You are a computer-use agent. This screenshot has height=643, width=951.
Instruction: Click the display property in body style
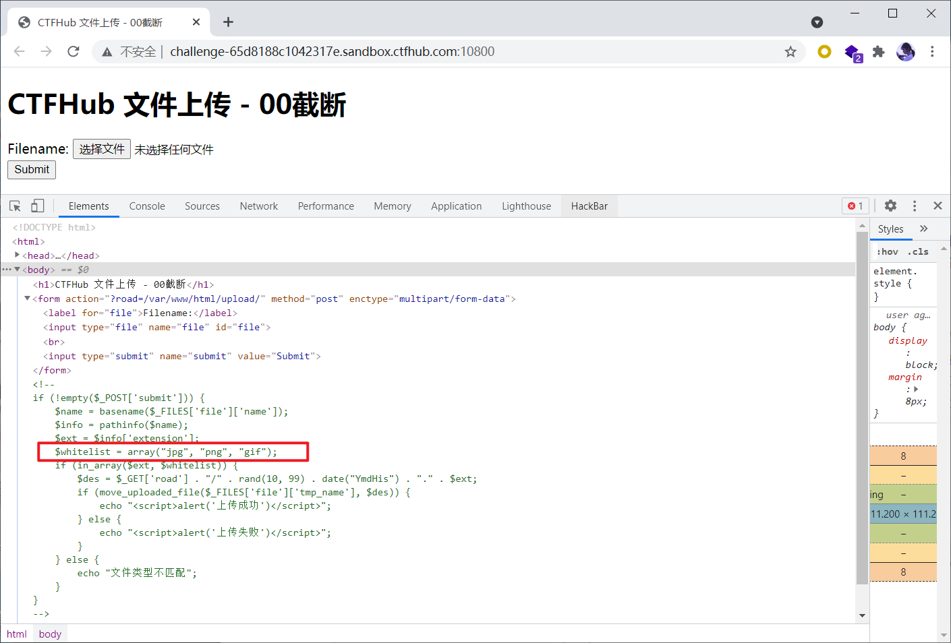[908, 340]
